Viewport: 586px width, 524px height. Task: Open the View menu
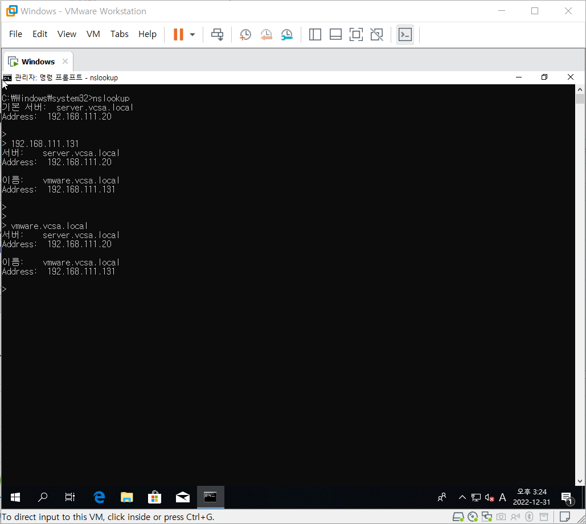click(67, 34)
